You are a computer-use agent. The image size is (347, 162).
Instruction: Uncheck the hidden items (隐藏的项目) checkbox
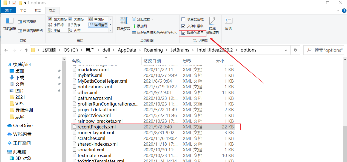coord(183,33)
